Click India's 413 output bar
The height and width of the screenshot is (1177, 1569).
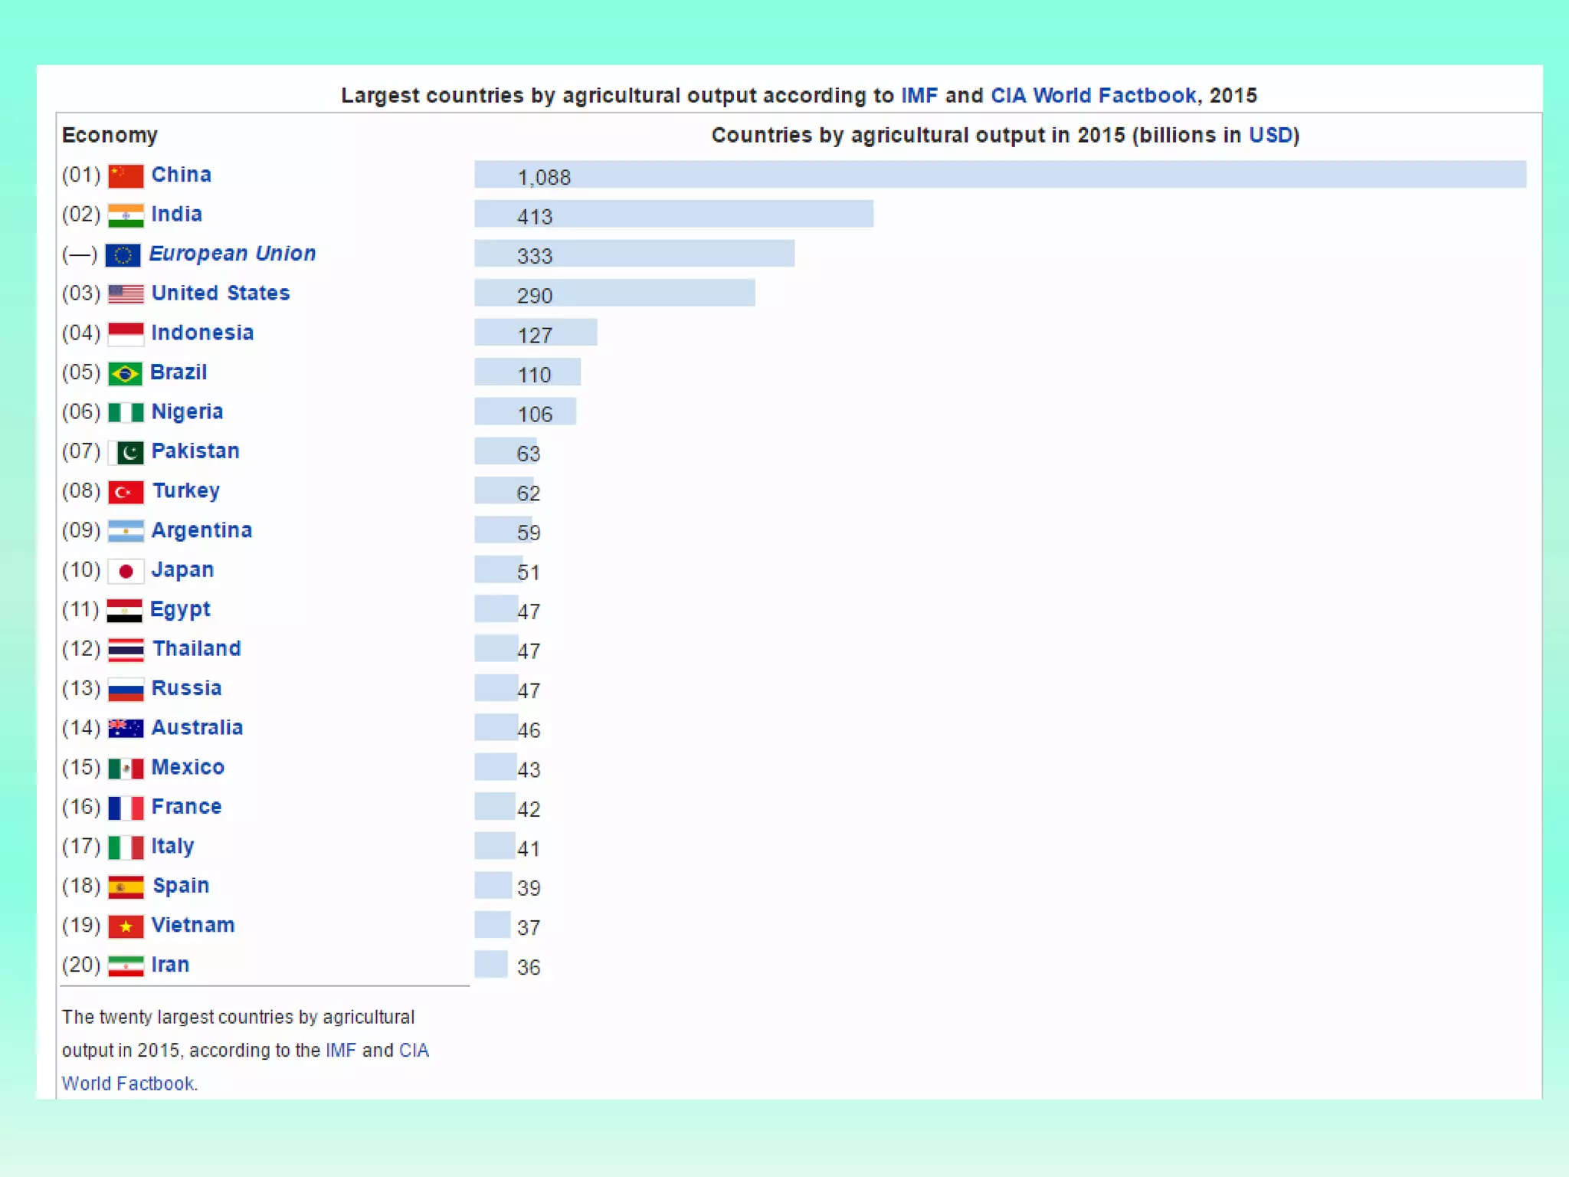pyautogui.click(x=673, y=215)
